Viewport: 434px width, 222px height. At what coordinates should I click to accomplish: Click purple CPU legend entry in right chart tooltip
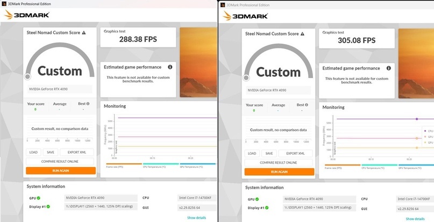[x=429, y=131]
